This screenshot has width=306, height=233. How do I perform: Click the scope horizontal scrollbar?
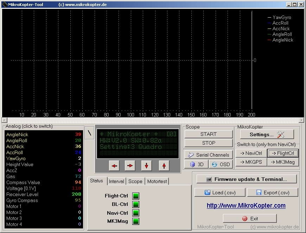(153, 120)
